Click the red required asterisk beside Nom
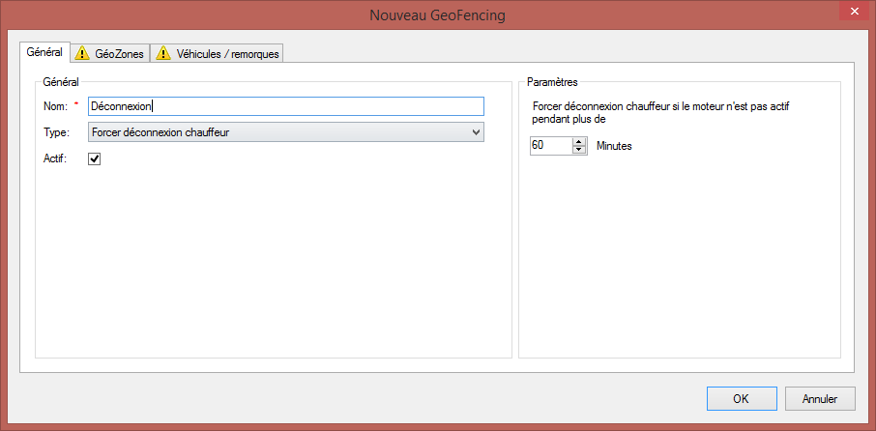The image size is (876, 431). click(x=76, y=104)
